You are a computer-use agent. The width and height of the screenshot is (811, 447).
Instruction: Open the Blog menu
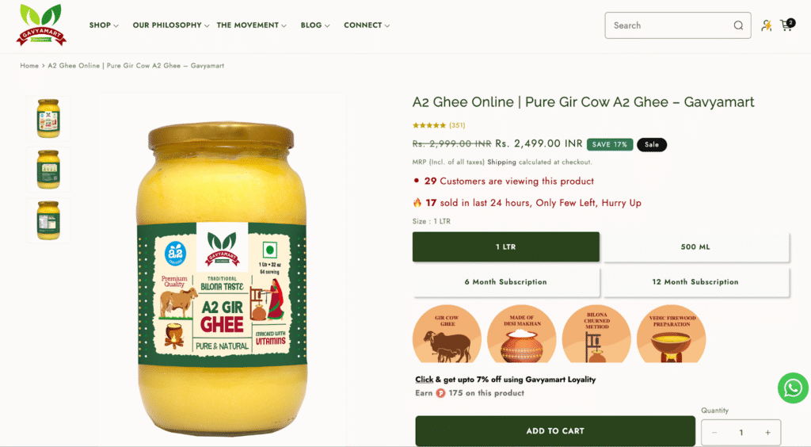tap(315, 25)
